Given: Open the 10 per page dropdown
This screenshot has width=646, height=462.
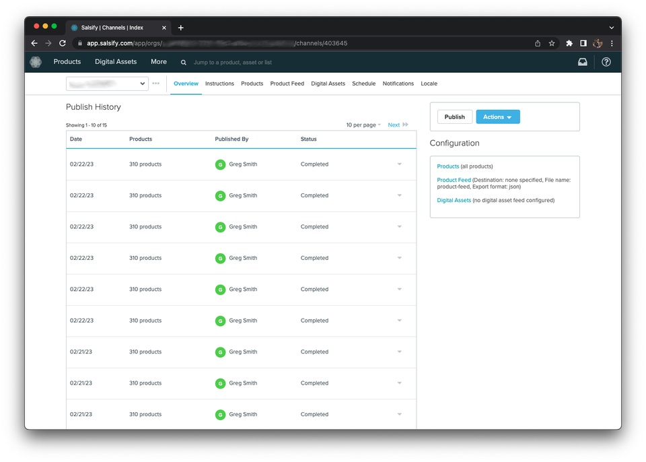Looking at the screenshot, I should (363, 125).
